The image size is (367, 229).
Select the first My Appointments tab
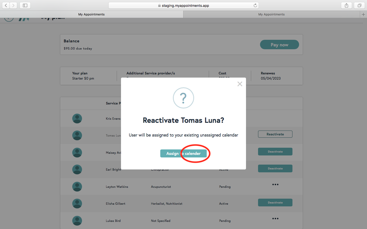[91, 14]
